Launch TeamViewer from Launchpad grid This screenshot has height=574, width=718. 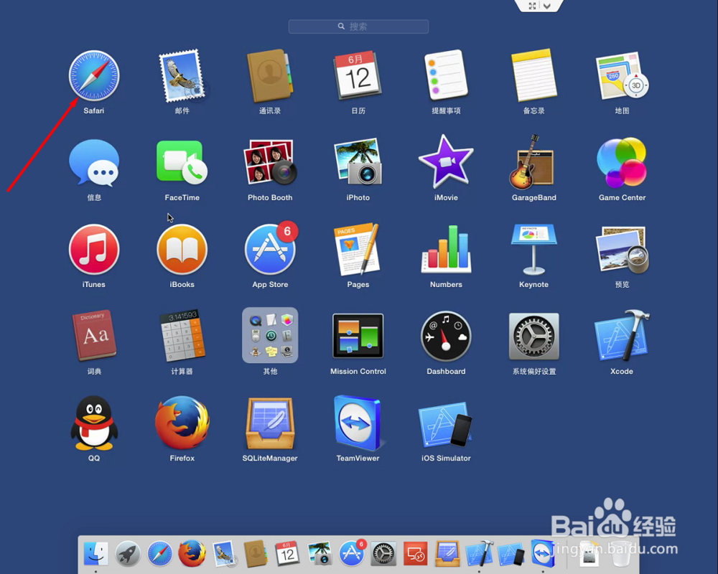[x=358, y=423]
